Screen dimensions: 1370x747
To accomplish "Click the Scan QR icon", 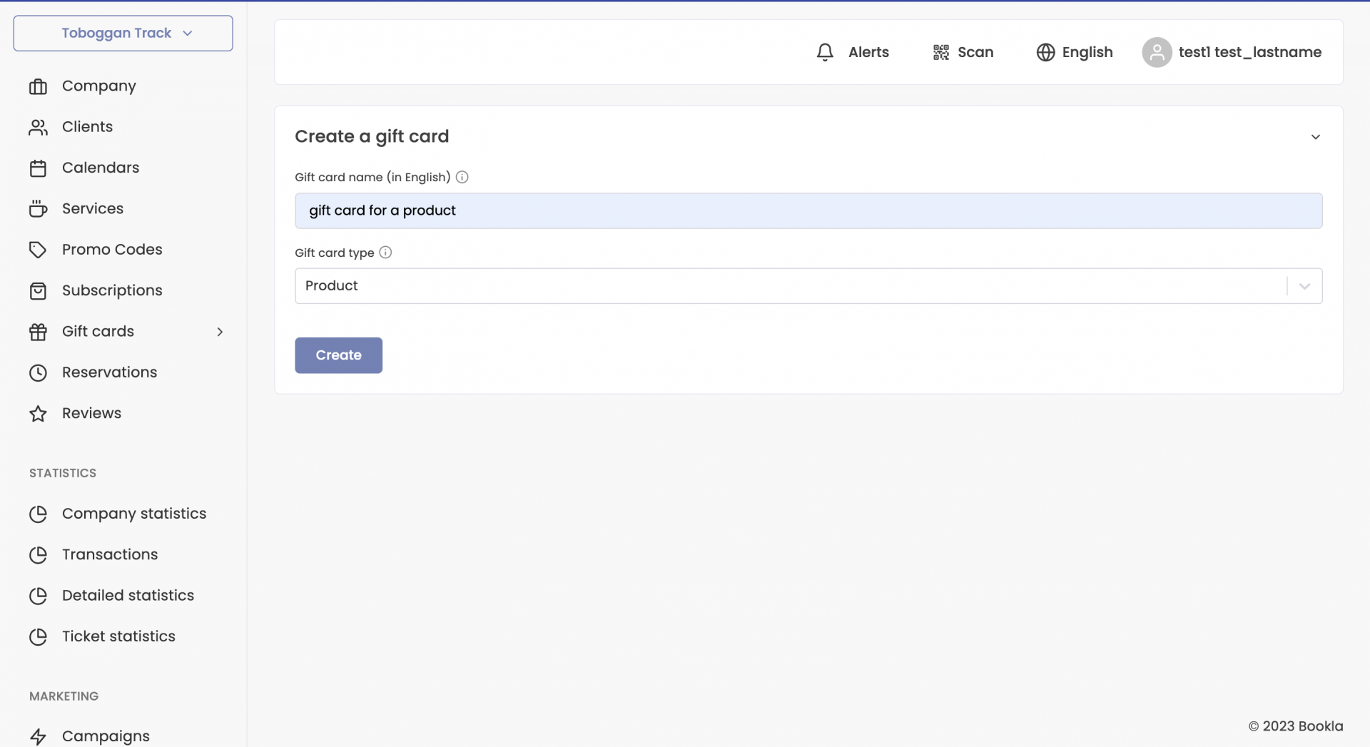I will pos(940,51).
